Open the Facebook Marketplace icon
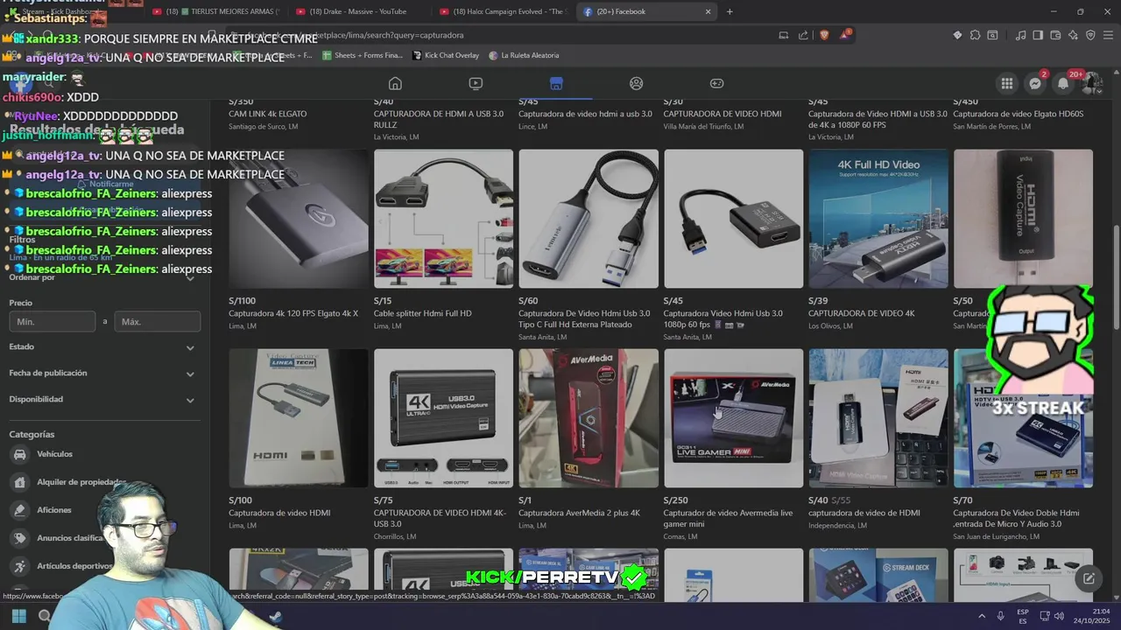 tap(556, 83)
